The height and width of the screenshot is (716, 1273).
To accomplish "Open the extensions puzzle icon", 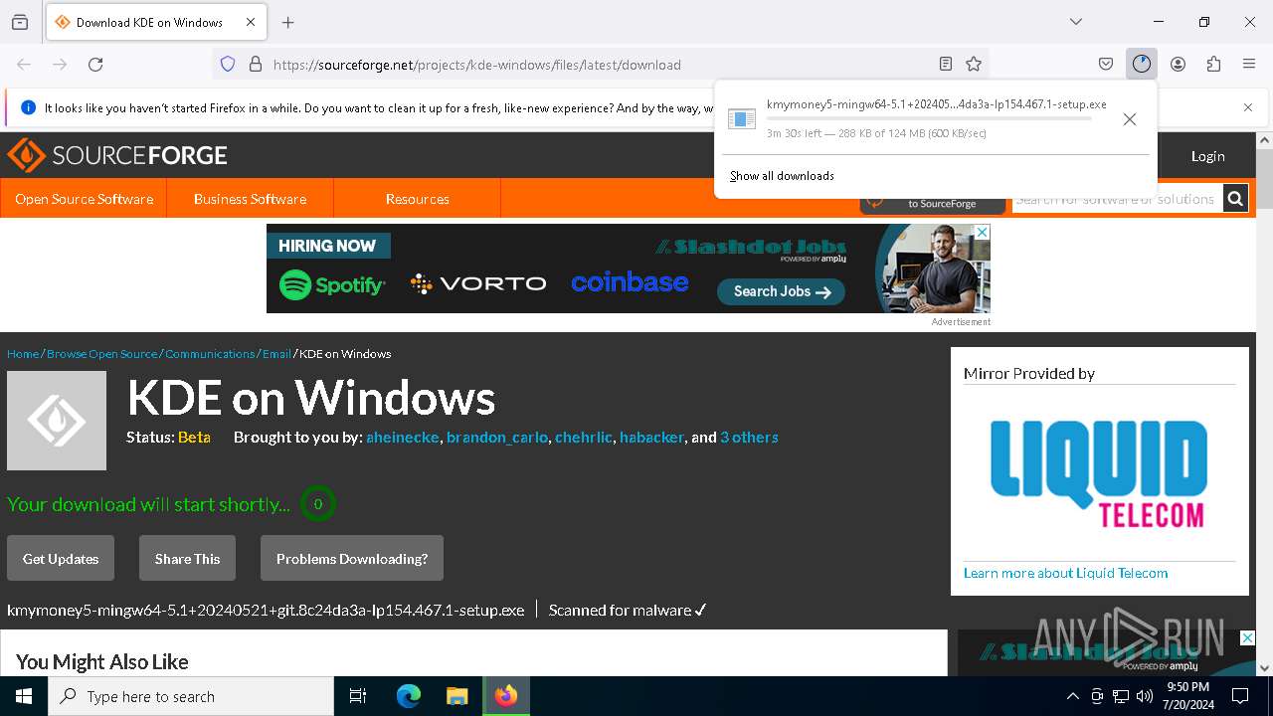I will coord(1213,64).
